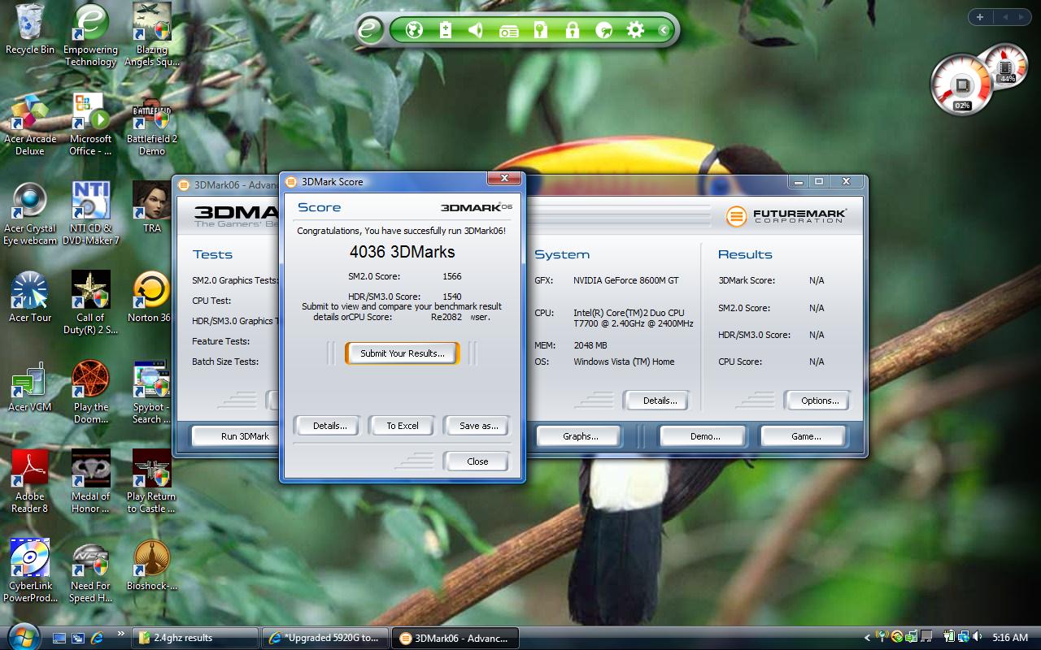Viewport: 1041px width, 650px height.
Task: Click the Acer 'e' logo on the dock
Action: pos(370,30)
